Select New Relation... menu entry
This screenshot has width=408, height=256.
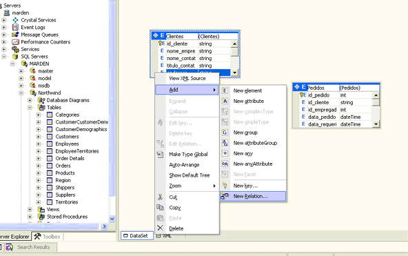tap(253, 197)
